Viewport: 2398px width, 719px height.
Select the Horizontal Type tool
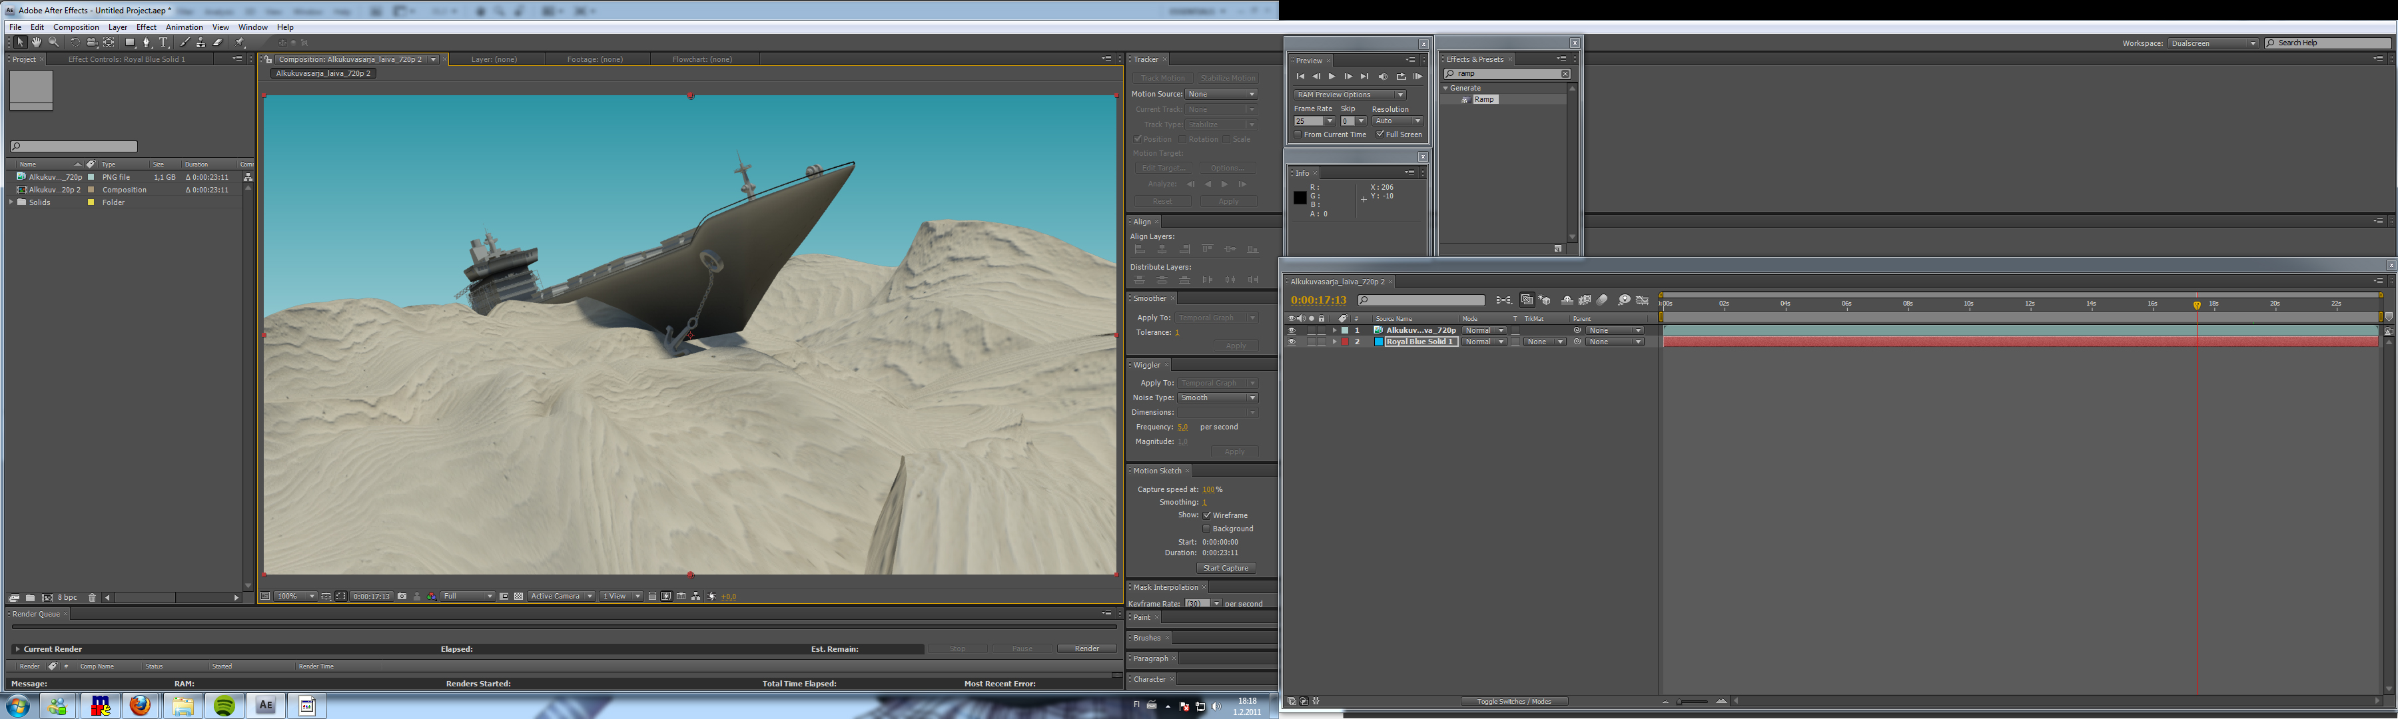click(163, 42)
